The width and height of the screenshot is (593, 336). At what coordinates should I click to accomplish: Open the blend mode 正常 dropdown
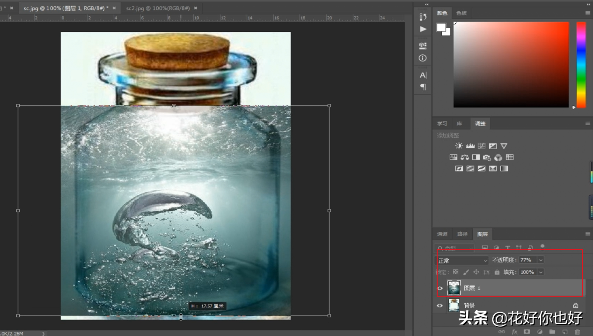[x=462, y=261]
